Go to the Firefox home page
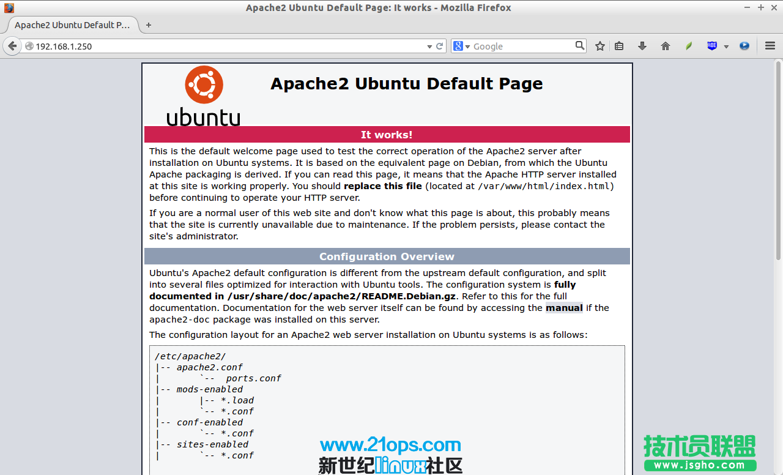This screenshot has width=783, height=475. pos(666,45)
